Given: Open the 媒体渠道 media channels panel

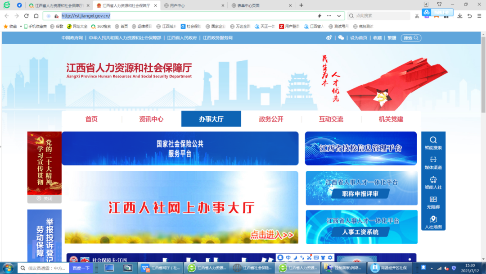Looking at the screenshot, I should (433, 161).
